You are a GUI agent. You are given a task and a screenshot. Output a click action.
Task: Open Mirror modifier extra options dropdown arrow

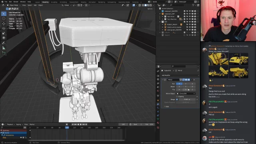pyautogui.click(x=191, y=80)
